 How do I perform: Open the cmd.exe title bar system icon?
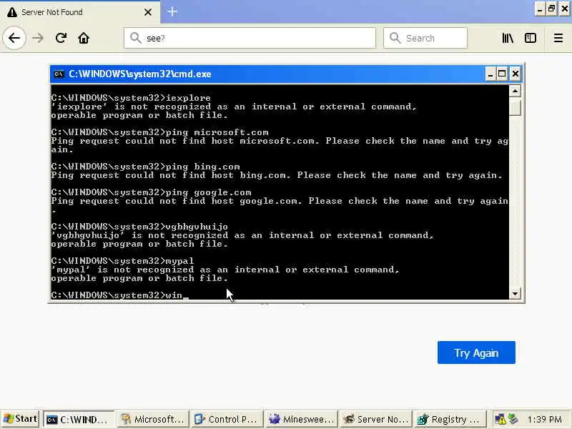59,74
